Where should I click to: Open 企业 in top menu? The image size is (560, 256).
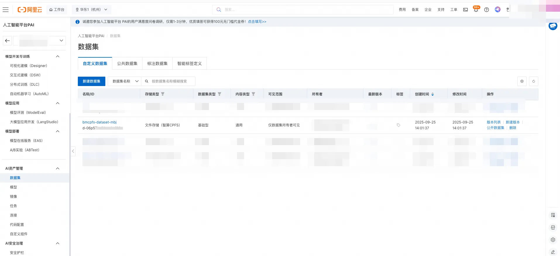(428, 10)
